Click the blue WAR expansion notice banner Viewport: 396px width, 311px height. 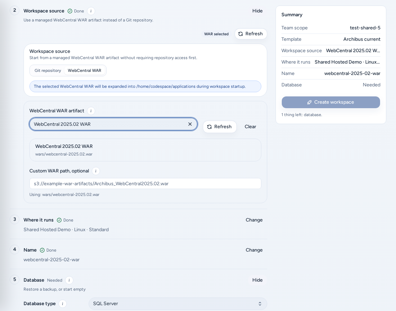tap(145, 86)
